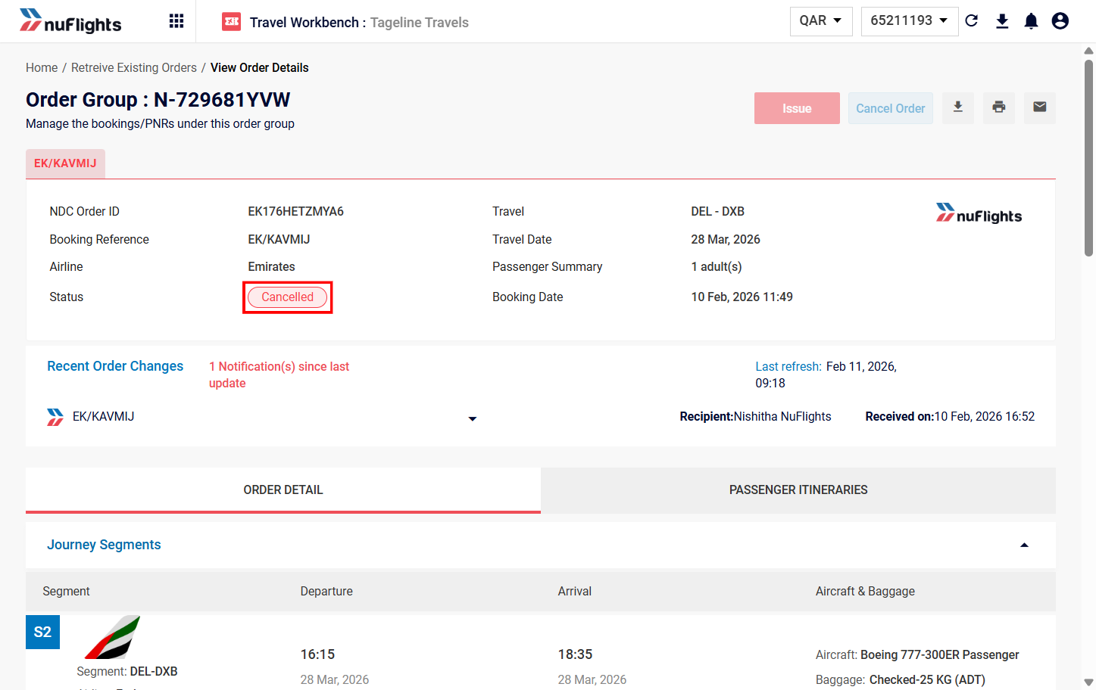Expand the EK/KAVMIJ notification dropdown arrow
1096x690 pixels.
click(x=473, y=418)
